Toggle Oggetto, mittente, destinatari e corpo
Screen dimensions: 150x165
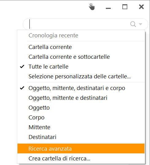point(81,88)
